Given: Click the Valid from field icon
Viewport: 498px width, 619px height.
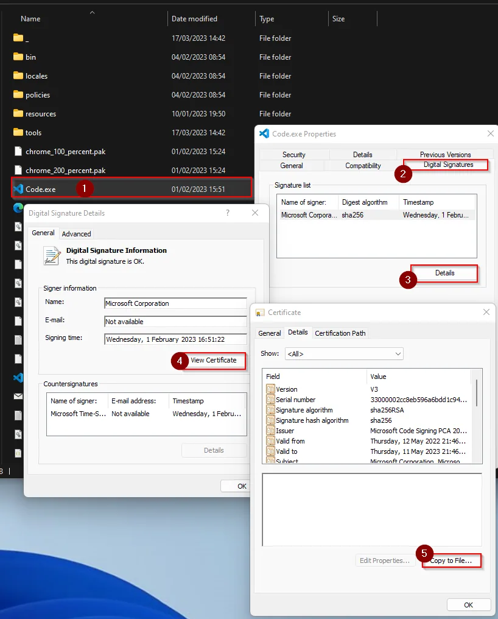Looking at the screenshot, I should pyautogui.click(x=270, y=440).
